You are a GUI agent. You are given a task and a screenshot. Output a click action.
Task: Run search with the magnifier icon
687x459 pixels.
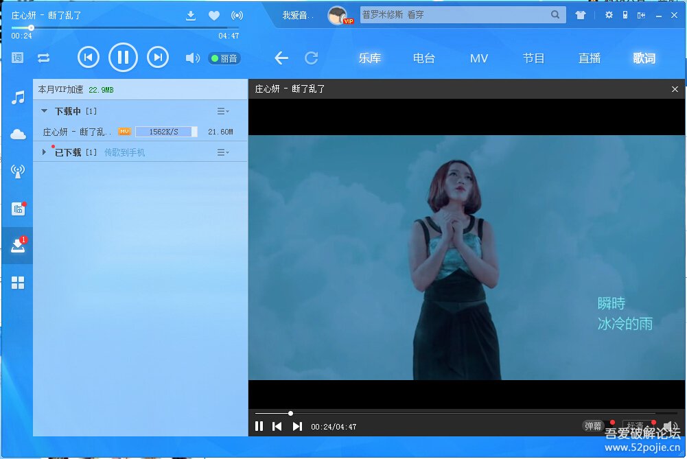pos(555,15)
